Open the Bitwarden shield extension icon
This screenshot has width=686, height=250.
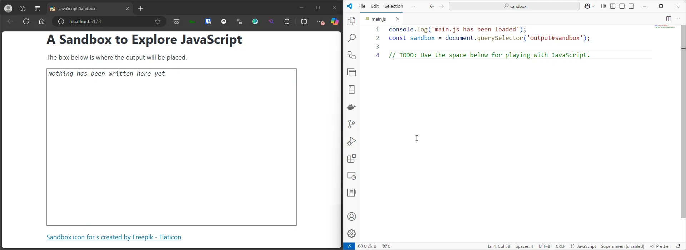pyautogui.click(x=208, y=21)
